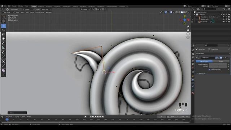Open the Edit Mode dropdown
This screenshot has width=231, height=130.
[8, 12]
